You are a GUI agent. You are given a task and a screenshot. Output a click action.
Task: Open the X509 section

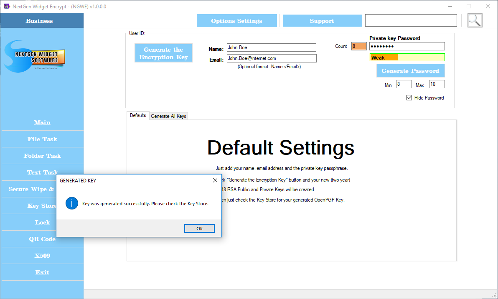point(42,256)
